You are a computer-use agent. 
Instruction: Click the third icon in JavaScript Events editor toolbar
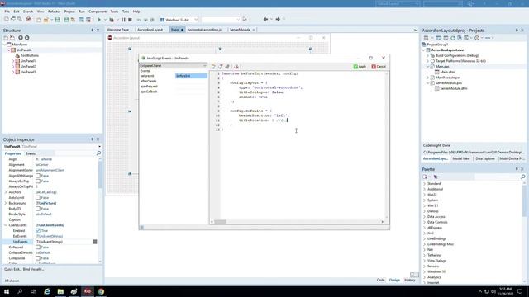click(227, 67)
